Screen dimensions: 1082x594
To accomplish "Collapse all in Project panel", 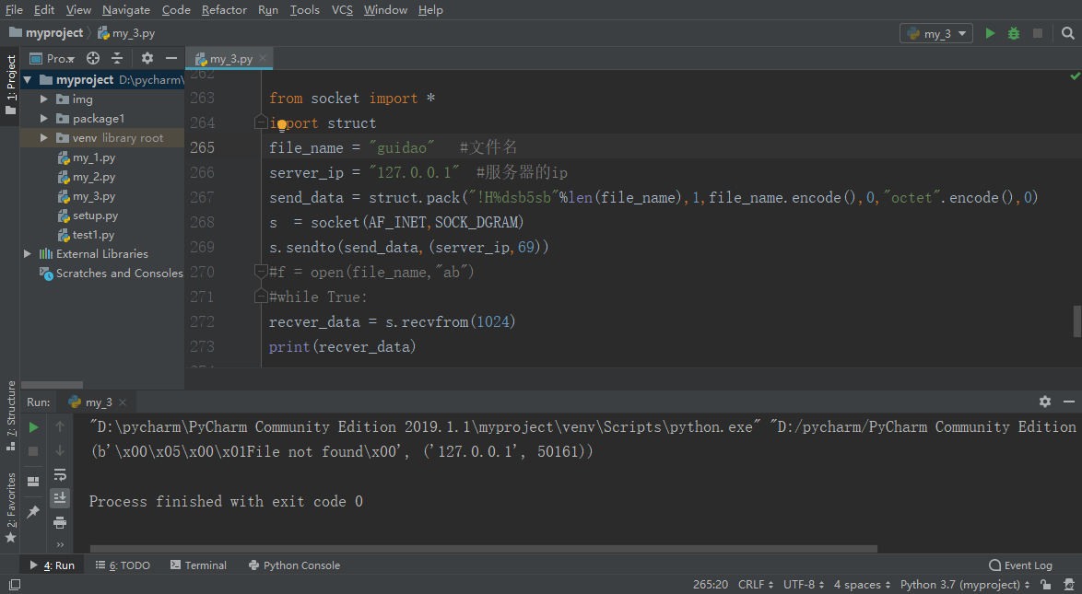I will (117, 59).
